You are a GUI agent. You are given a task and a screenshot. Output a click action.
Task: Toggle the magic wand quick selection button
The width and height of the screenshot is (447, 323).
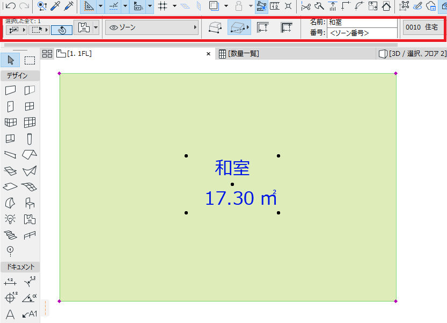click(x=62, y=30)
